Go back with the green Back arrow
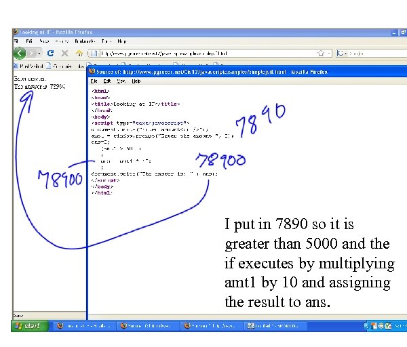Viewport: 407px width, 347px height. click(x=20, y=53)
